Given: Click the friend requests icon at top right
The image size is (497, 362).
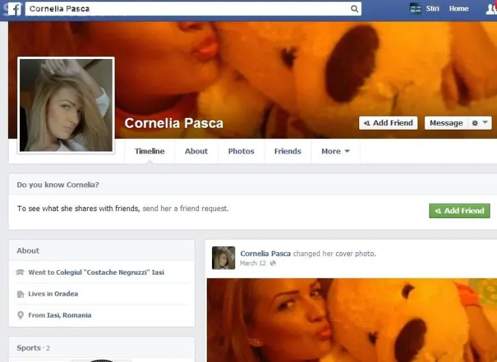Looking at the screenshot, I should tap(490, 9).
